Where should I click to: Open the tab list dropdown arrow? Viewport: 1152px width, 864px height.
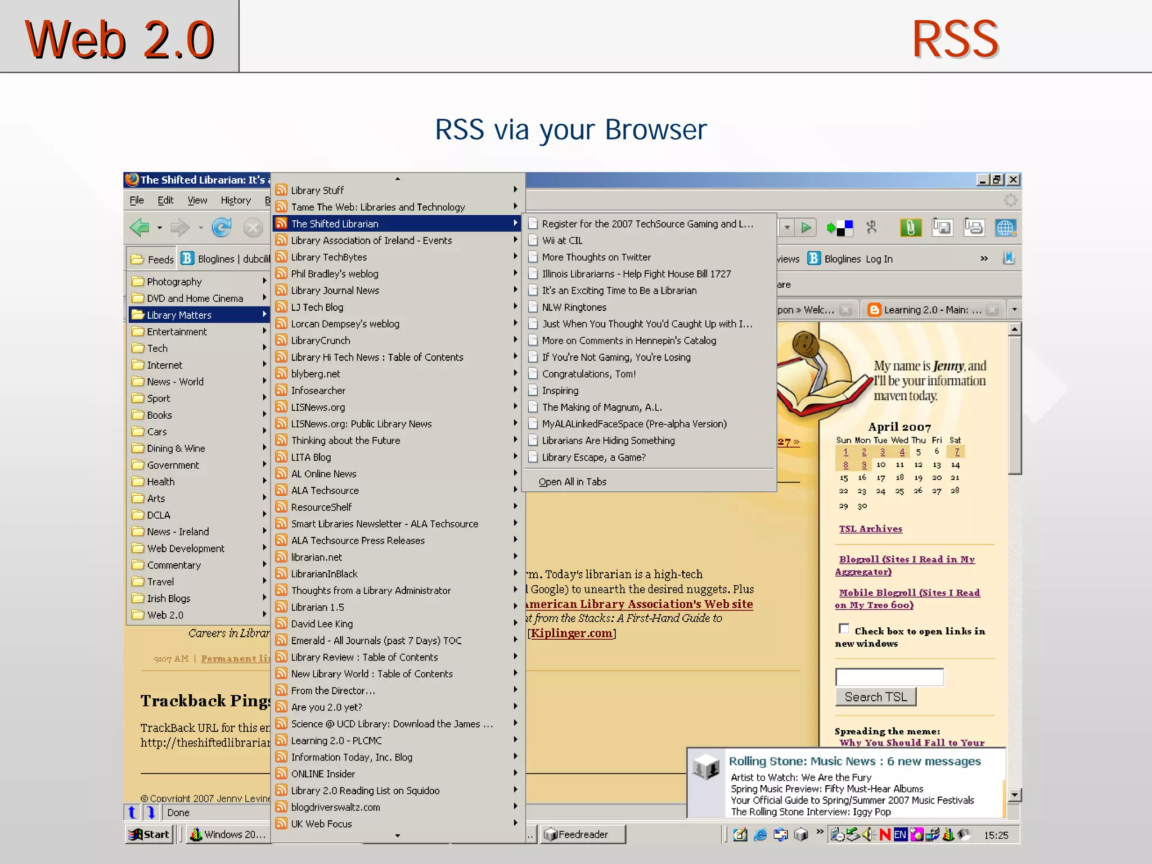(x=1014, y=309)
